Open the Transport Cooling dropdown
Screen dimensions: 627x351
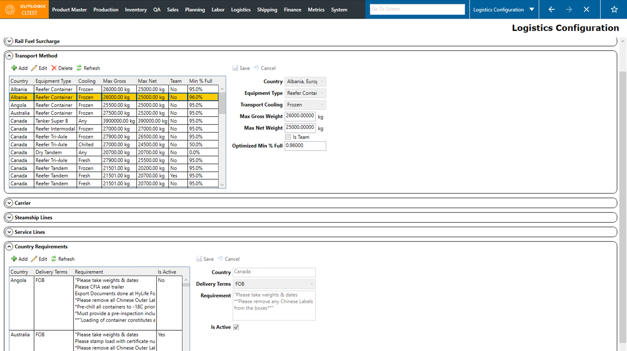click(305, 105)
